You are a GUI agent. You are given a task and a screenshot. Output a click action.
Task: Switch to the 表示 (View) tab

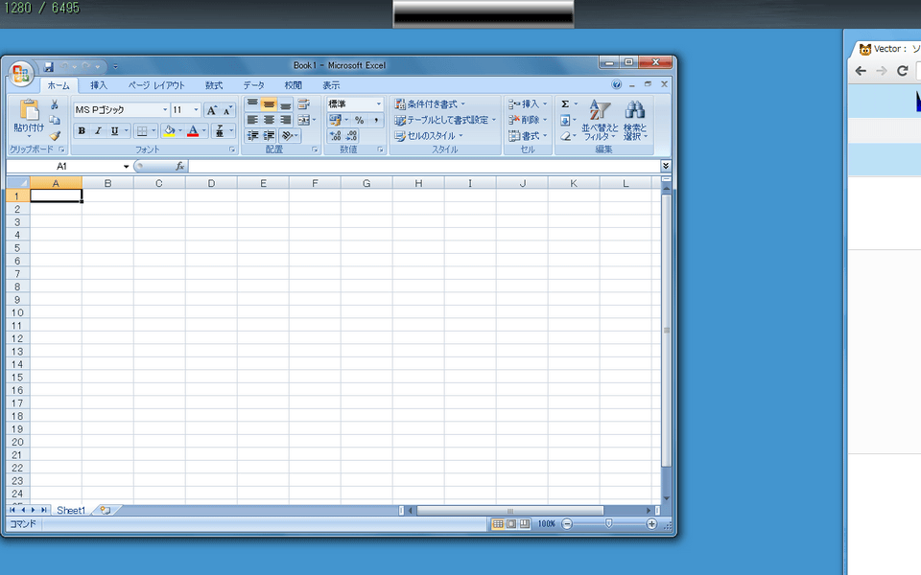point(331,85)
